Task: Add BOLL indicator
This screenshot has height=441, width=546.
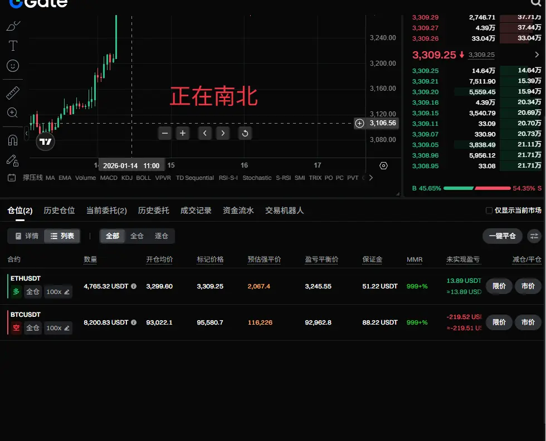Action: (144, 178)
